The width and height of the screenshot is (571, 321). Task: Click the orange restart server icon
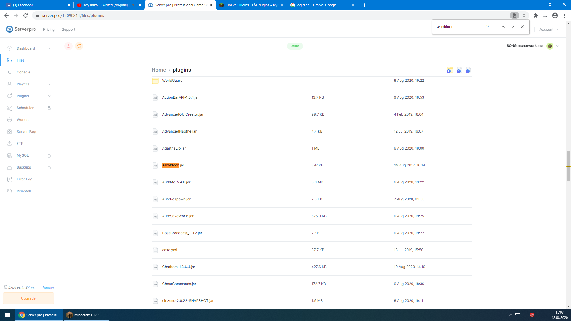(79, 46)
